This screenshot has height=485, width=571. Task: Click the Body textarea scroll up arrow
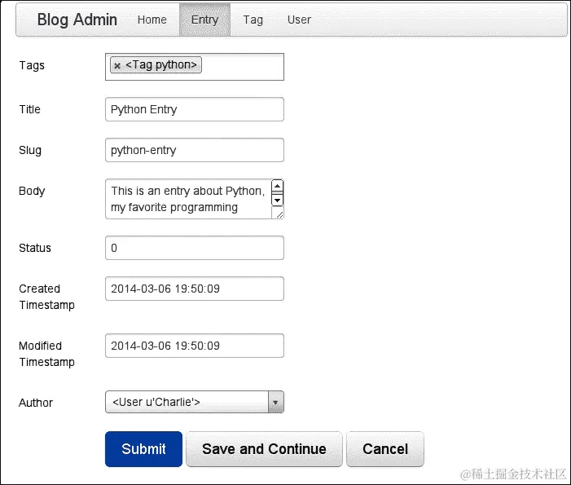(x=278, y=186)
